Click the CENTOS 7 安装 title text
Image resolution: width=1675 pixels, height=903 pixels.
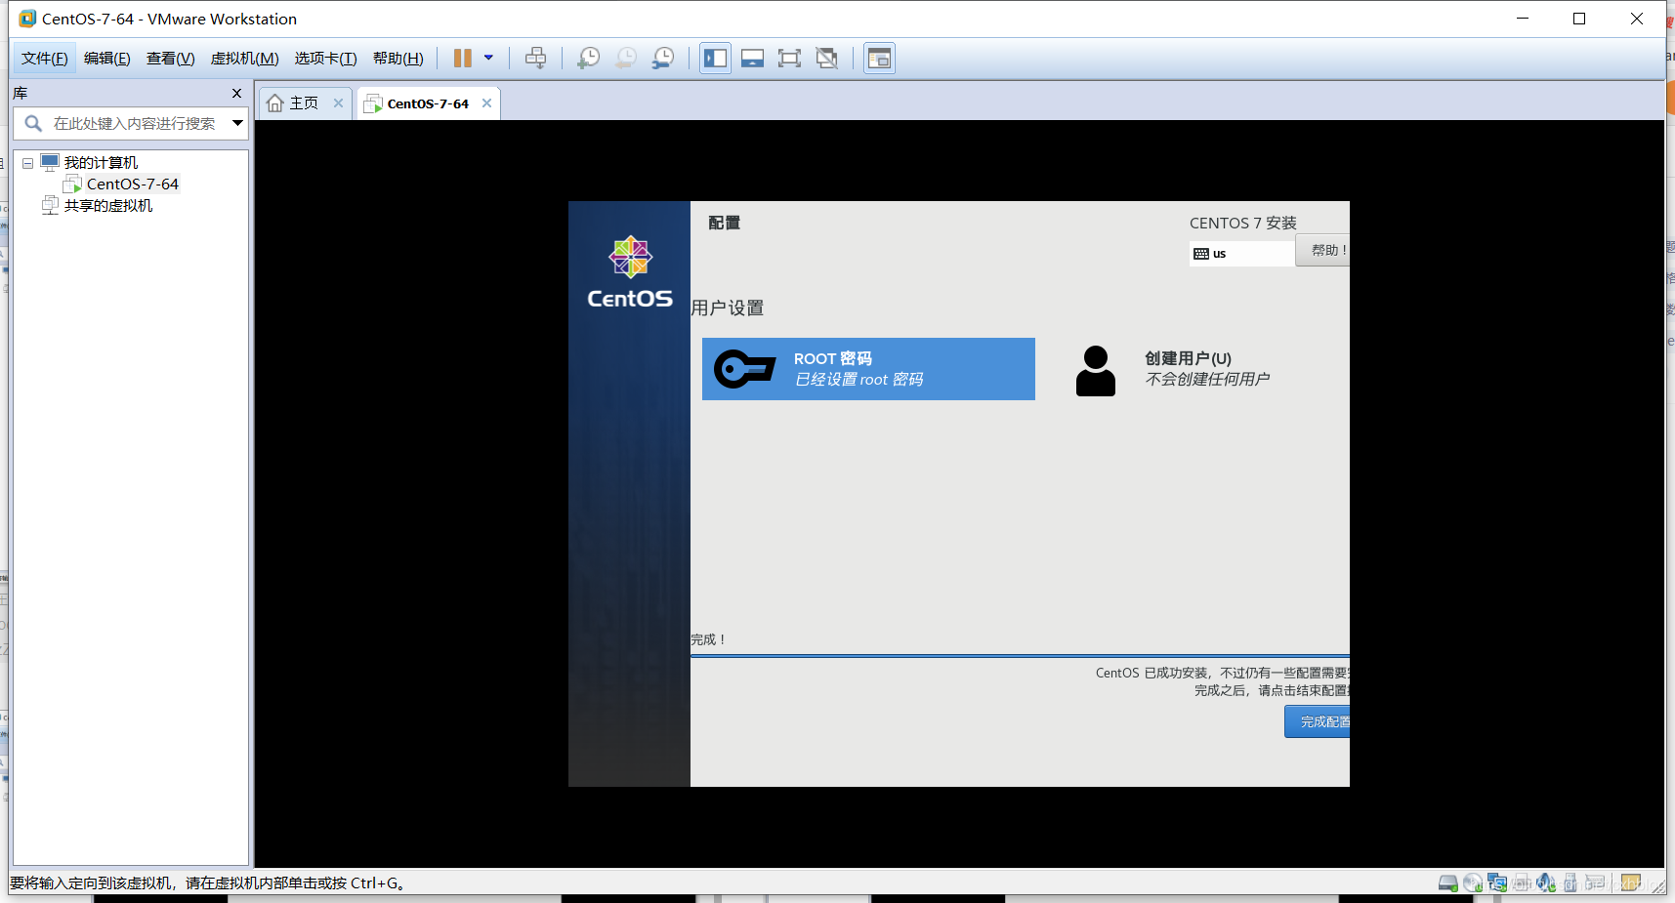click(x=1242, y=223)
